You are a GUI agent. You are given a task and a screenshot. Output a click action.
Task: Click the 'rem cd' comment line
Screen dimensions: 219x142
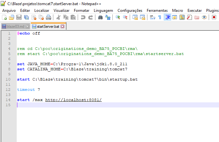(77, 49)
